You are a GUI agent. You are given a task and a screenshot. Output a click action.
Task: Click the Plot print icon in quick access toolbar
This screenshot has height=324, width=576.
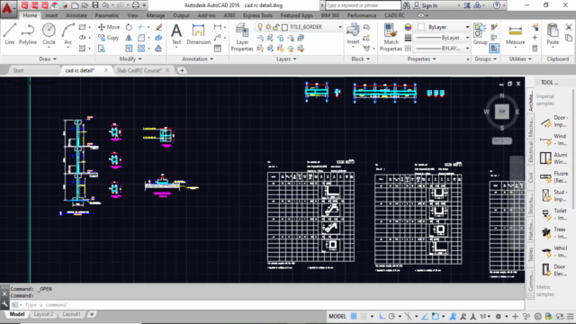click(136, 5)
